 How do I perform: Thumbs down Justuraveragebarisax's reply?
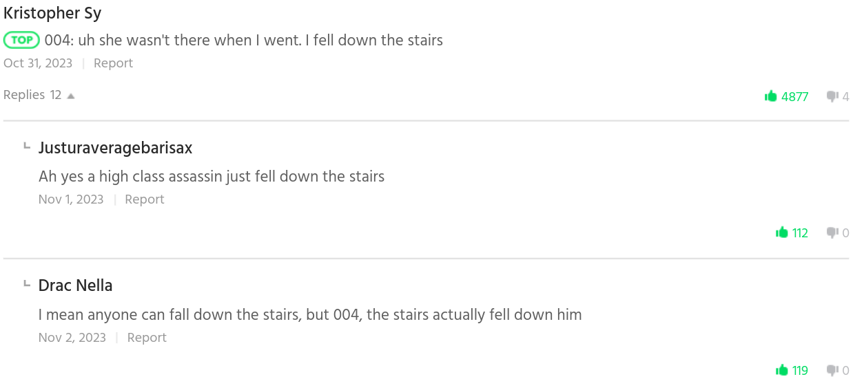(832, 232)
